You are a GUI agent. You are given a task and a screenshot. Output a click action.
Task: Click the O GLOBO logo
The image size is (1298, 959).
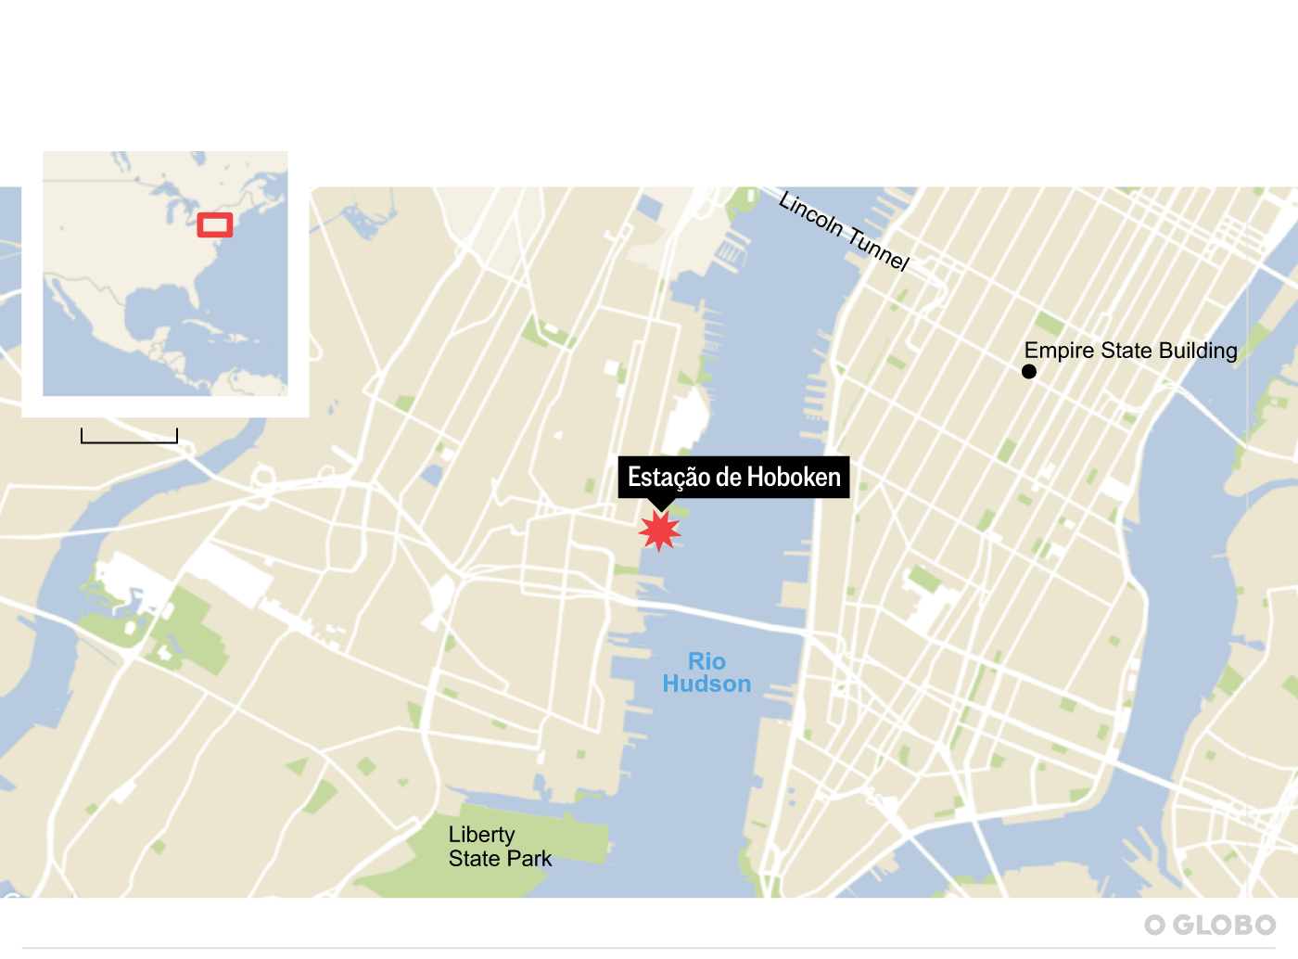1210,925
